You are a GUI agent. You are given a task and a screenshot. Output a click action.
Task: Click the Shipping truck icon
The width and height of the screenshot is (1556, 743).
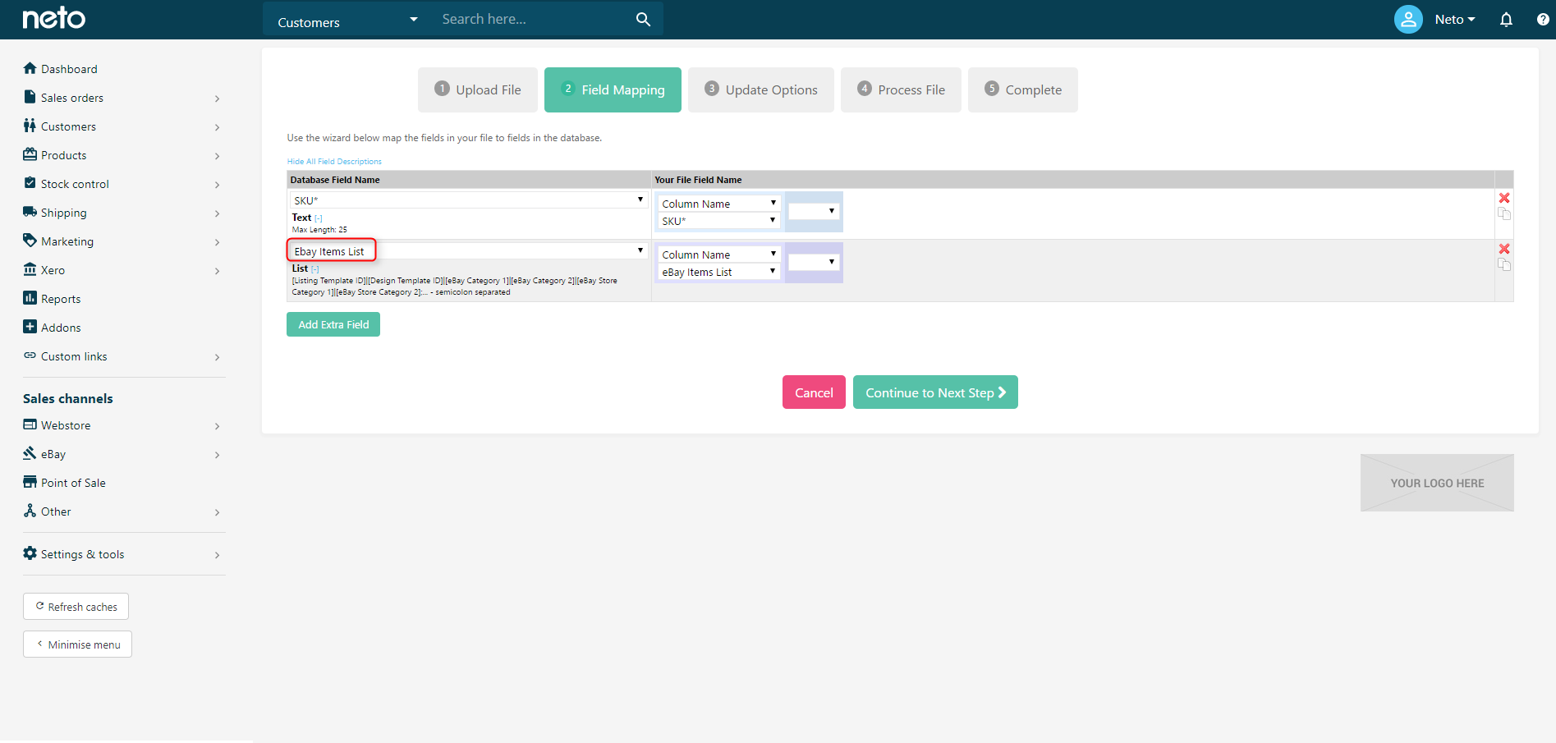[x=30, y=212]
